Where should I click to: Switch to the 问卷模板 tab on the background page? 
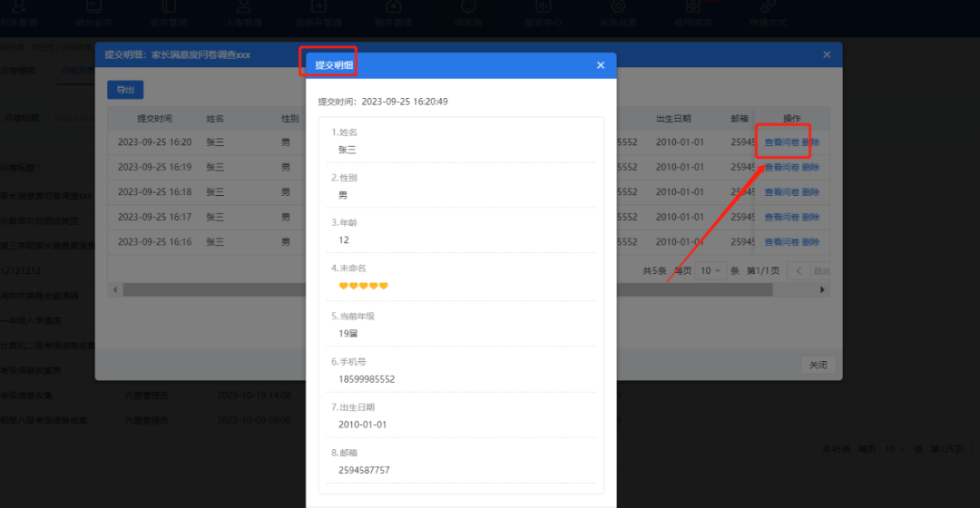point(18,71)
